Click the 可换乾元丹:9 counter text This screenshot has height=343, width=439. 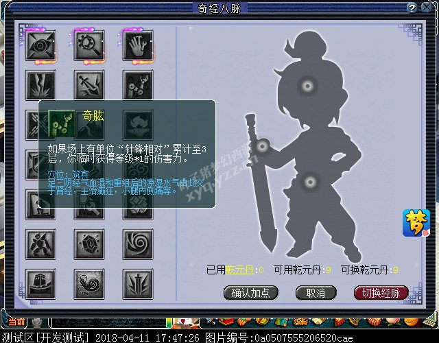click(x=370, y=270)
